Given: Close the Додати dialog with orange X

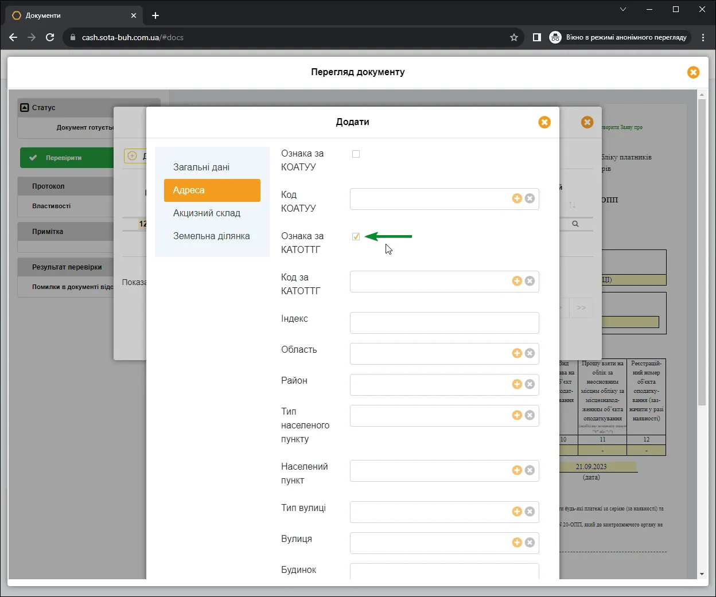Looking at the screenshot, I should pos(544,122).
